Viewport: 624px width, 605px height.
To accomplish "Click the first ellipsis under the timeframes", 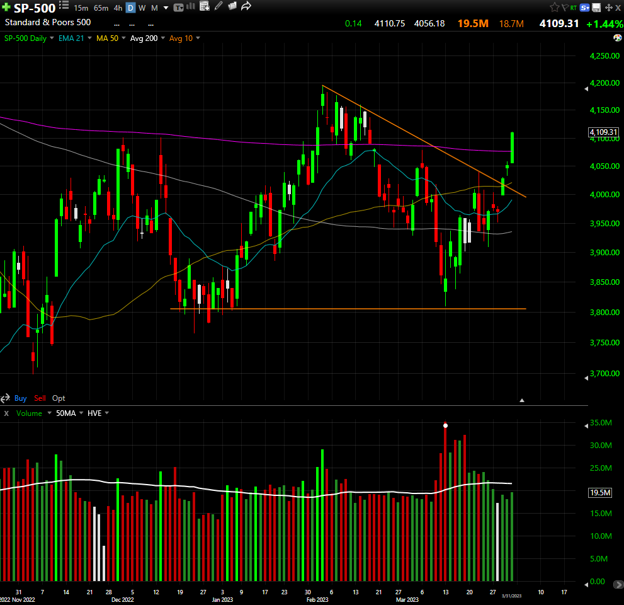I will click(116, 25).
